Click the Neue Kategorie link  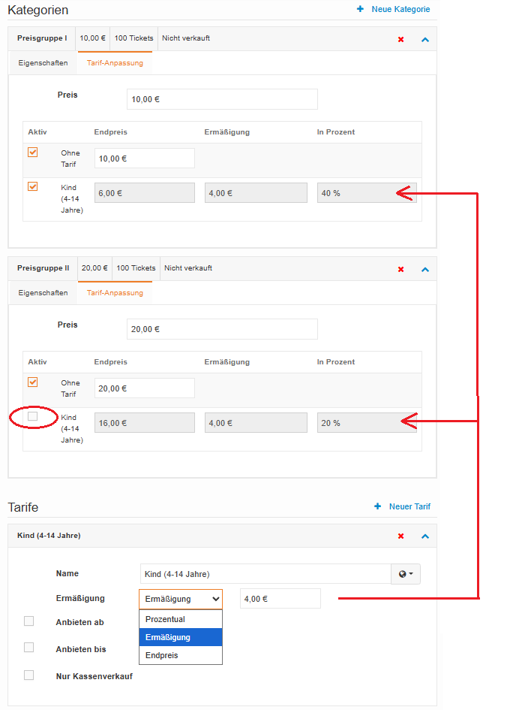pos(400,9)
